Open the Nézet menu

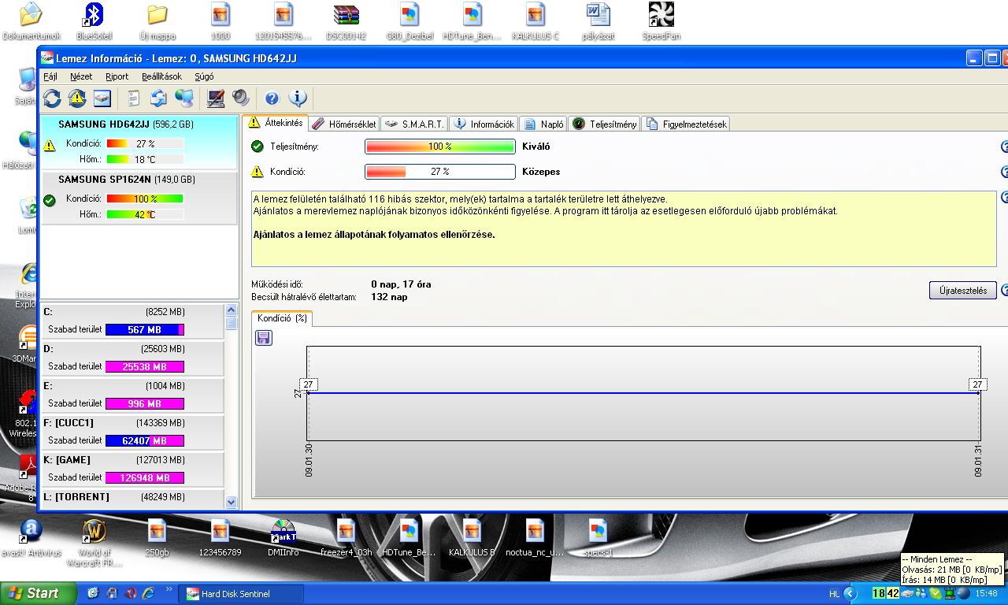point(81,76)
